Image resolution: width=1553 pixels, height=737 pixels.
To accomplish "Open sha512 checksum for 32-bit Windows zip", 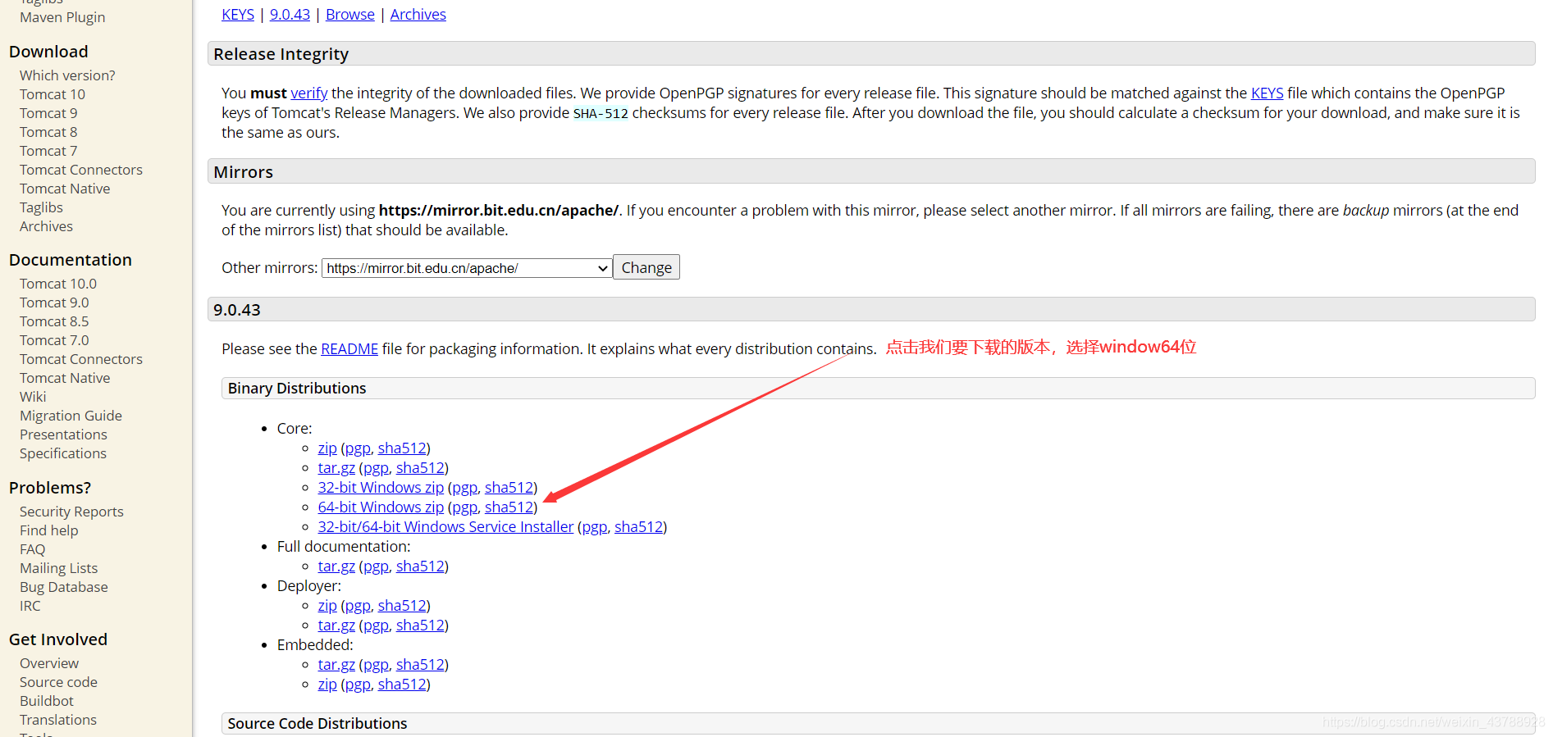I will tap(509, 488).
